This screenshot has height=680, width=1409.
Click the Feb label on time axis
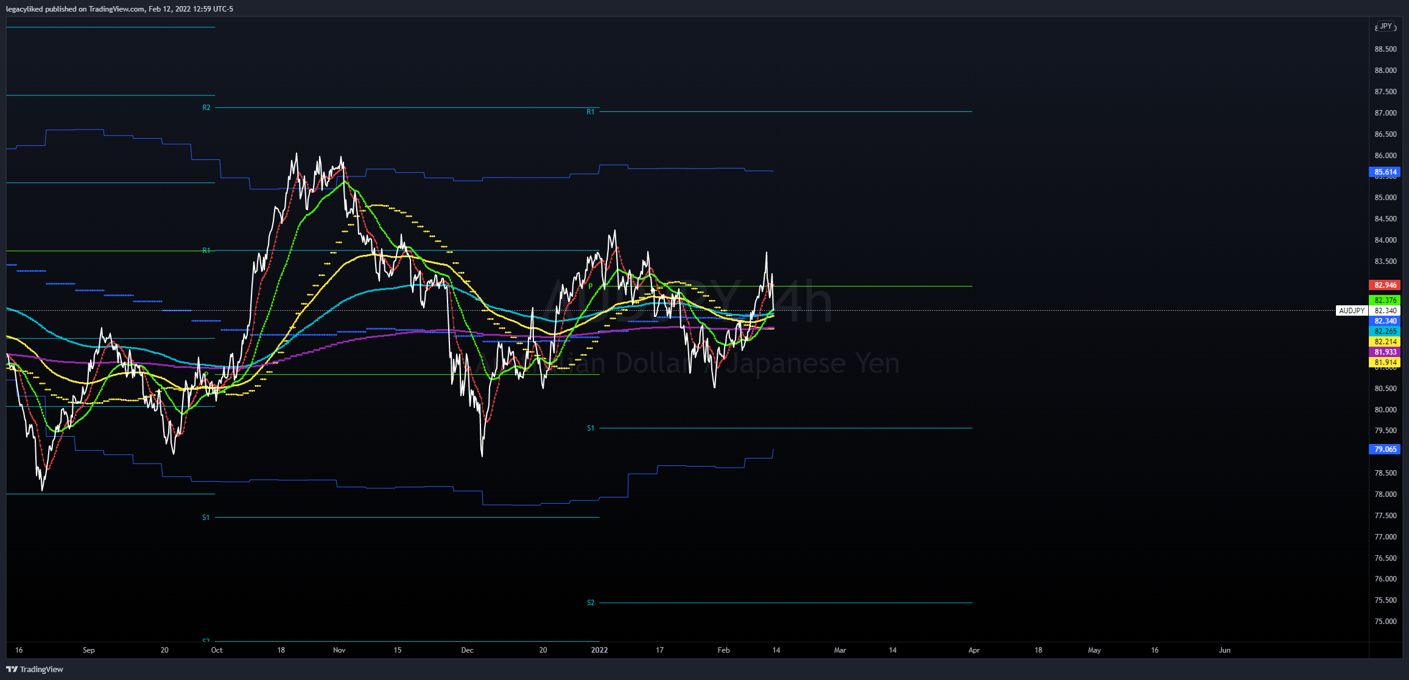(723, 650)
